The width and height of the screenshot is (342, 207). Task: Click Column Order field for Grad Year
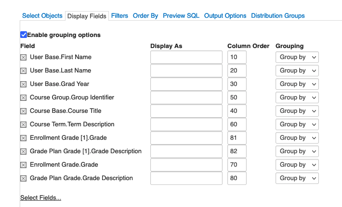(237, 84)
